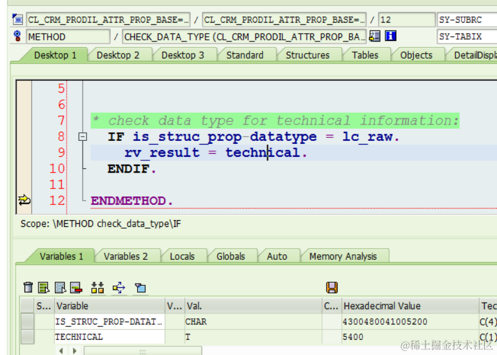Select the row header of IS_STRUC_PROP-DATAT row
Viewport: 497px width, 355px height.
[x=27, y=321]
